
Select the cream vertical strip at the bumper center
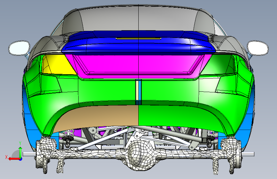point(137,90)
